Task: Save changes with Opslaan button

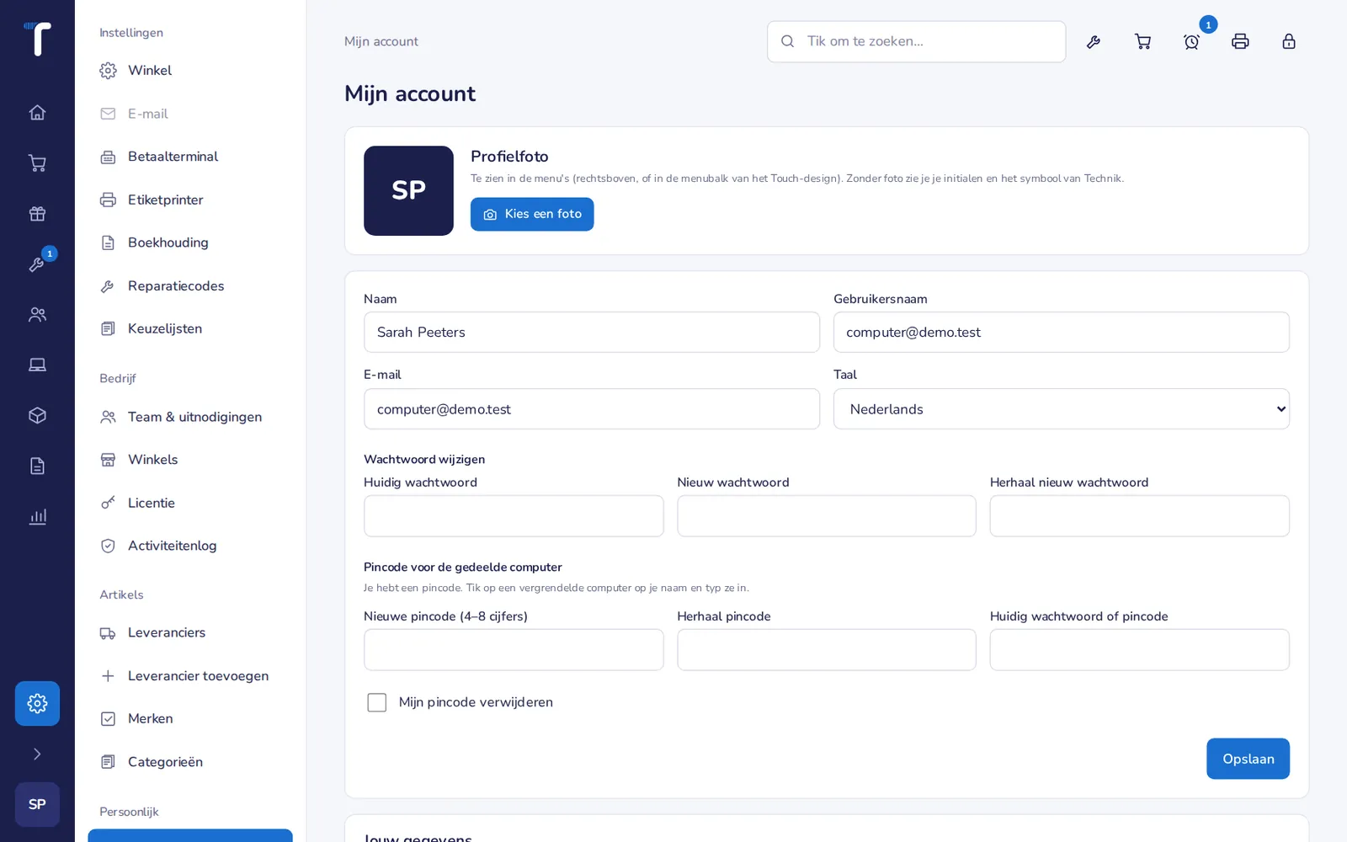Action: click(1248, 759)
